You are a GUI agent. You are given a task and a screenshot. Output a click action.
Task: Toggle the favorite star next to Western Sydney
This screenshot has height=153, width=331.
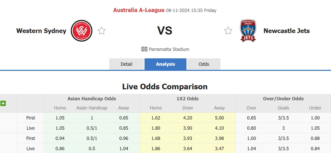click(x=101, y=30)
